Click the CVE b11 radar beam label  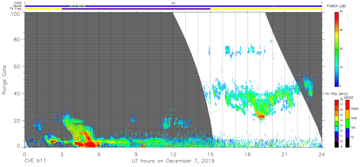click(35, 161)
